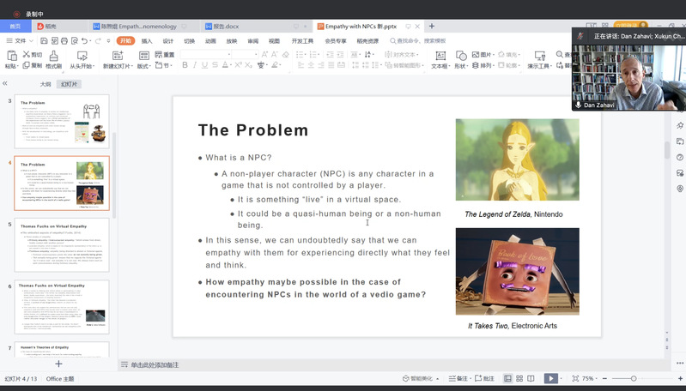The image size is (686, 391).
Task: Collapse the slide thumbnail panel
Action: tap(5, 83)
